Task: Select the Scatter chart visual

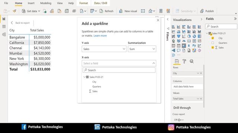Action: pos(184,36)
